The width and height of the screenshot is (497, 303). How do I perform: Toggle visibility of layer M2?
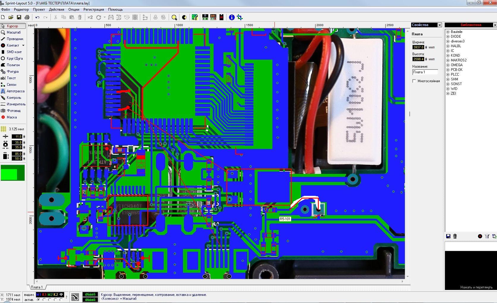pyautogui.click(x=50, y=295)
